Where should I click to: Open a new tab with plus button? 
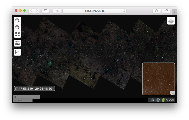click(x=175, y=12)
